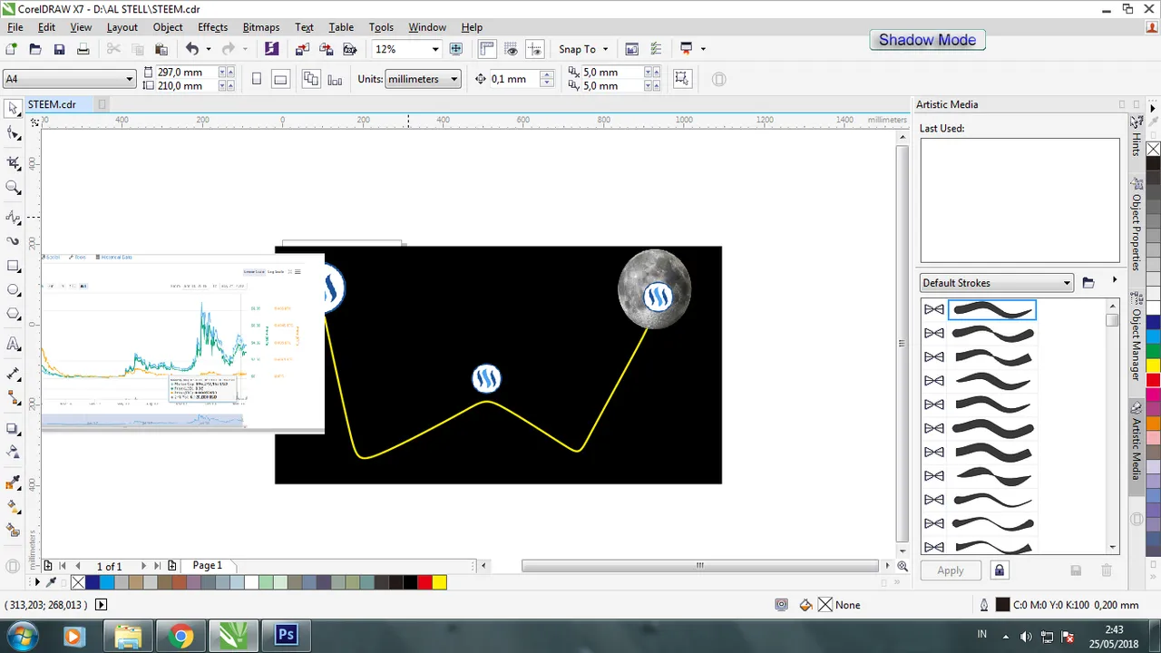This screenshot has height=653, width=1161.
Task: Click the Publish to PDF icon
Action: tap(349, 49)
